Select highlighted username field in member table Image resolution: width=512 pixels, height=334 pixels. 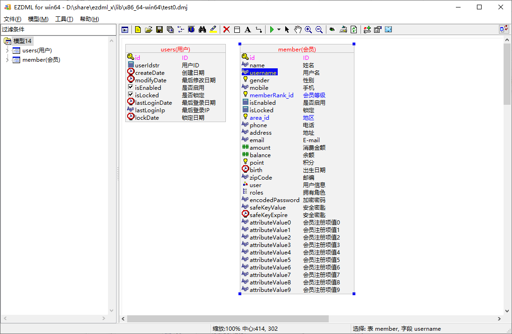[x=260, y=73]
